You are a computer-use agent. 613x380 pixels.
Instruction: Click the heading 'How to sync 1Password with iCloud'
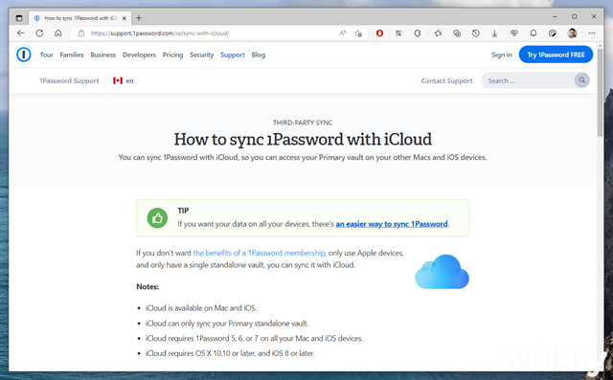303,139
